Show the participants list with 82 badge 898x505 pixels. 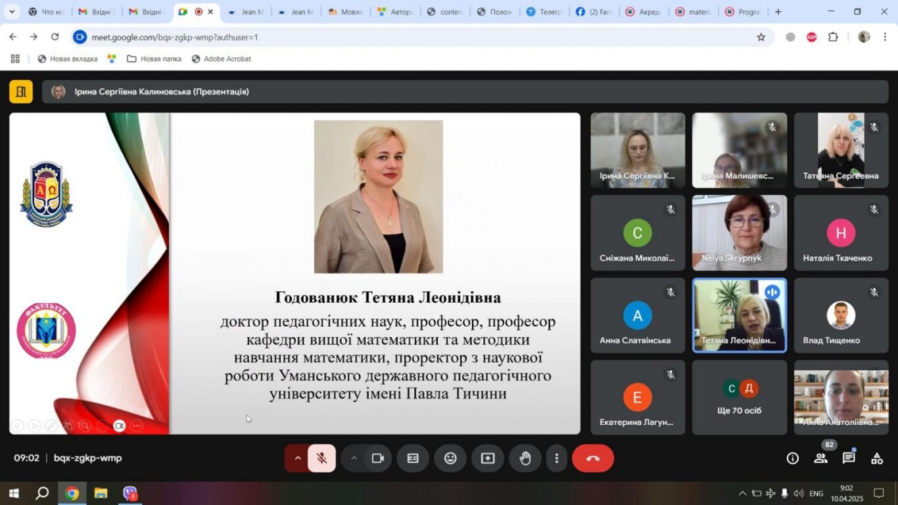point(821,458)
